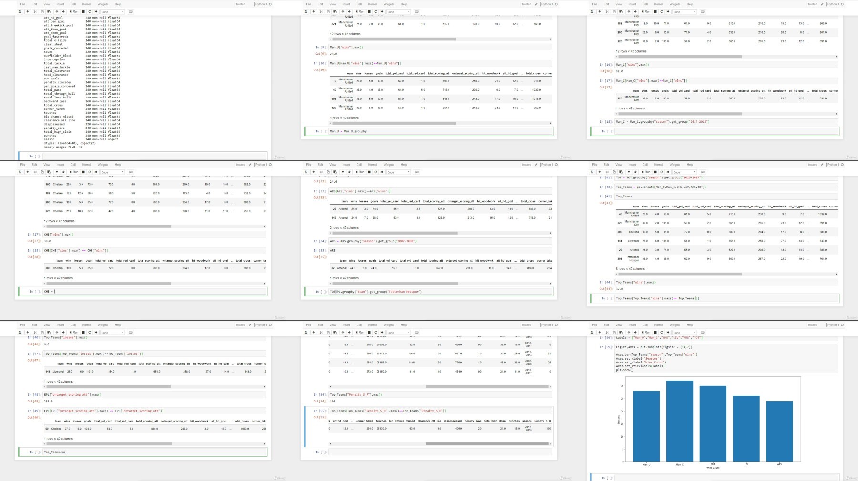Run the CHE assignment cell
This screenshot has width=858, height=481.
(x=74, y=172)
